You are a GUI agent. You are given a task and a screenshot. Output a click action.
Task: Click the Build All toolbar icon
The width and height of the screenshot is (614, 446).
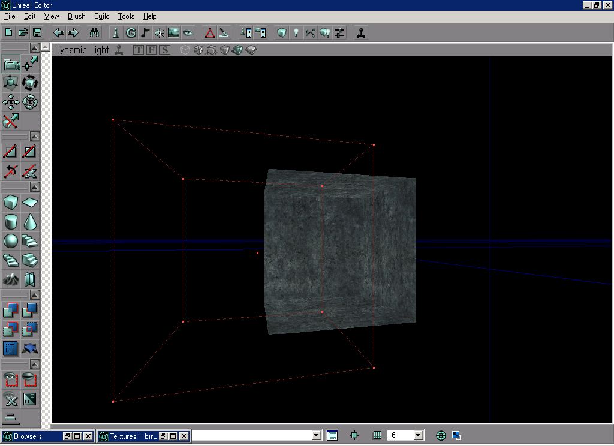[x=324, y=33]
